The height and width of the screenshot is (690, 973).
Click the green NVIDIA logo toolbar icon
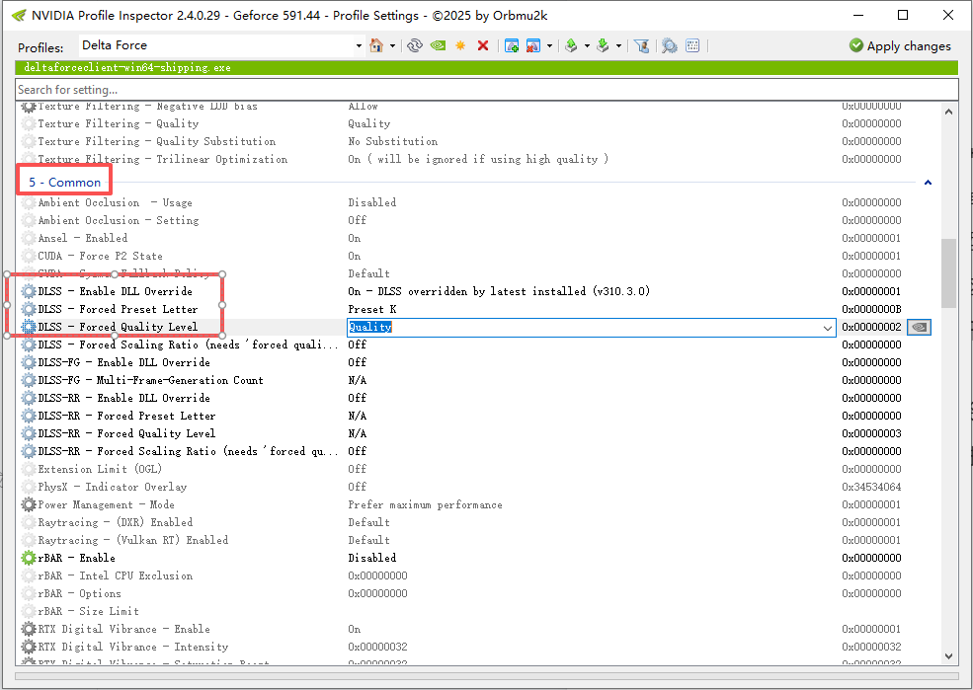(x=438, y=45)
